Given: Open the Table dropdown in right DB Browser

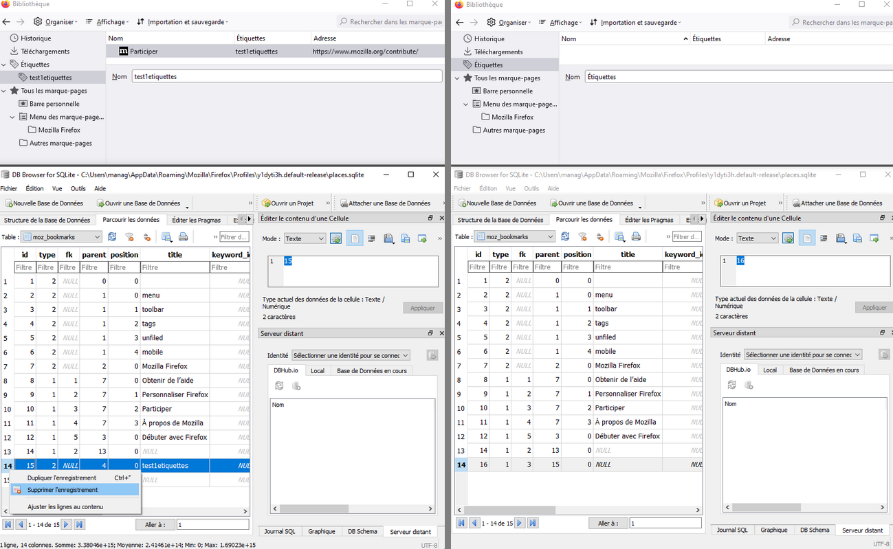Looking at the screenshot, I should [x=514, y=236].
